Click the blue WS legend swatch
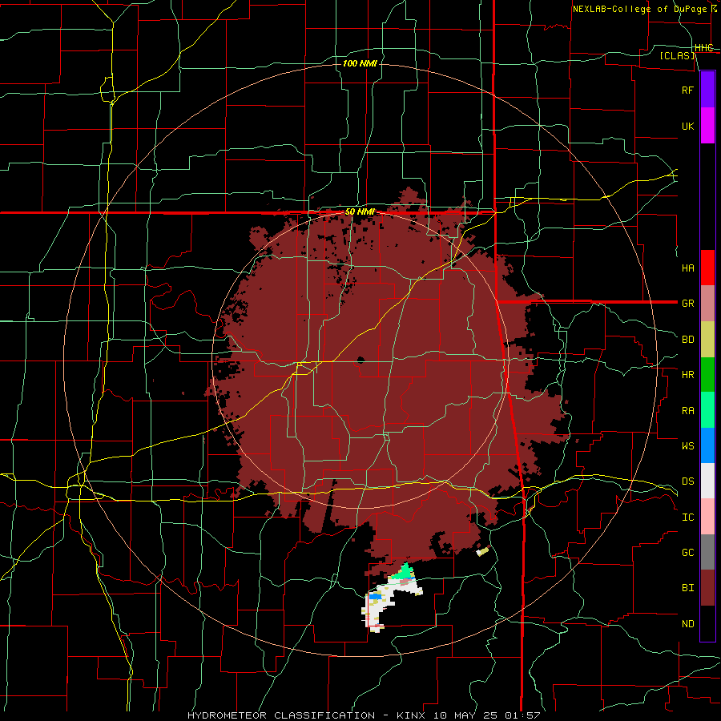Viewport: 721px width, 721px height. [x=707, y=445]
